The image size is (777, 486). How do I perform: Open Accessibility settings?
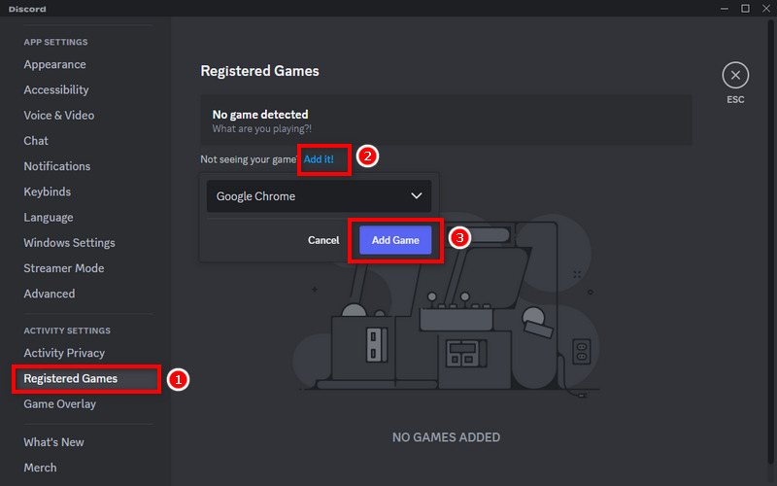click(56, 89)
